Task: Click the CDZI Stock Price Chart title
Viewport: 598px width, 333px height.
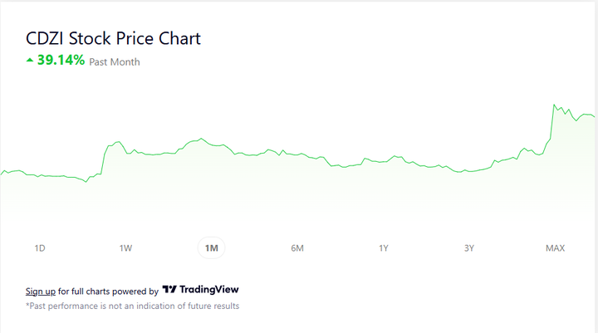Action: [113, 38]
